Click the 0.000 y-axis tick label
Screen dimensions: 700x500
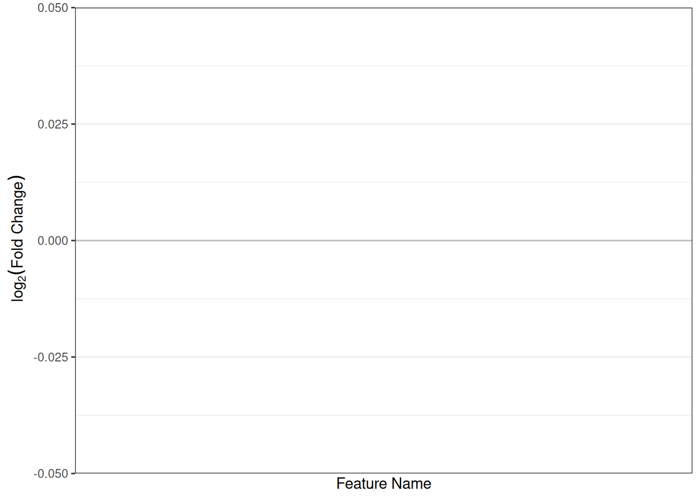pos(53,241)
